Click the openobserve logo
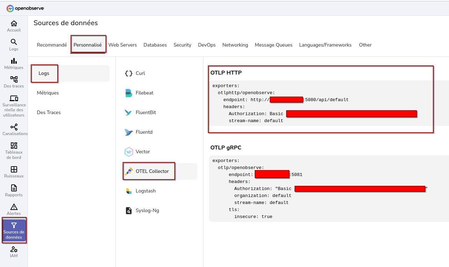Image resolution: width=449 pixels, height=267 pixels. [25, 8]
